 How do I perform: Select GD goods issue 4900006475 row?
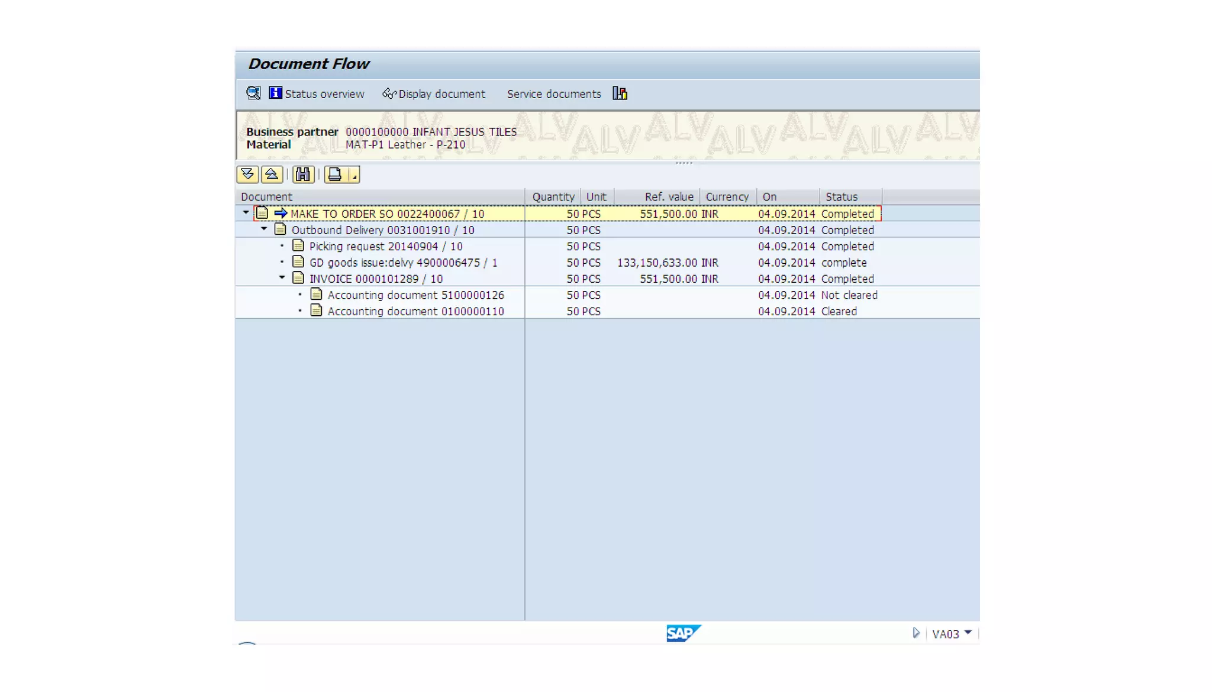point(403,263)
